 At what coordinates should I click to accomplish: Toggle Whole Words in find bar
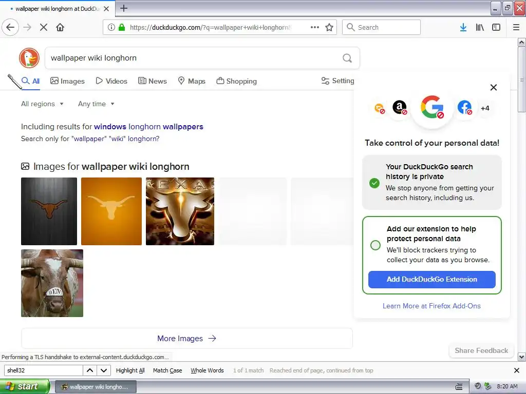207,370
